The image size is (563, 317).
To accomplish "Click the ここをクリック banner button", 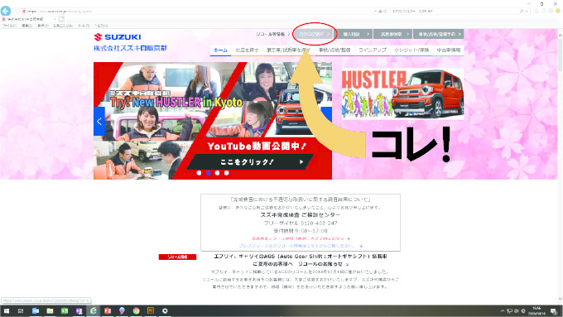I will 250,162.
